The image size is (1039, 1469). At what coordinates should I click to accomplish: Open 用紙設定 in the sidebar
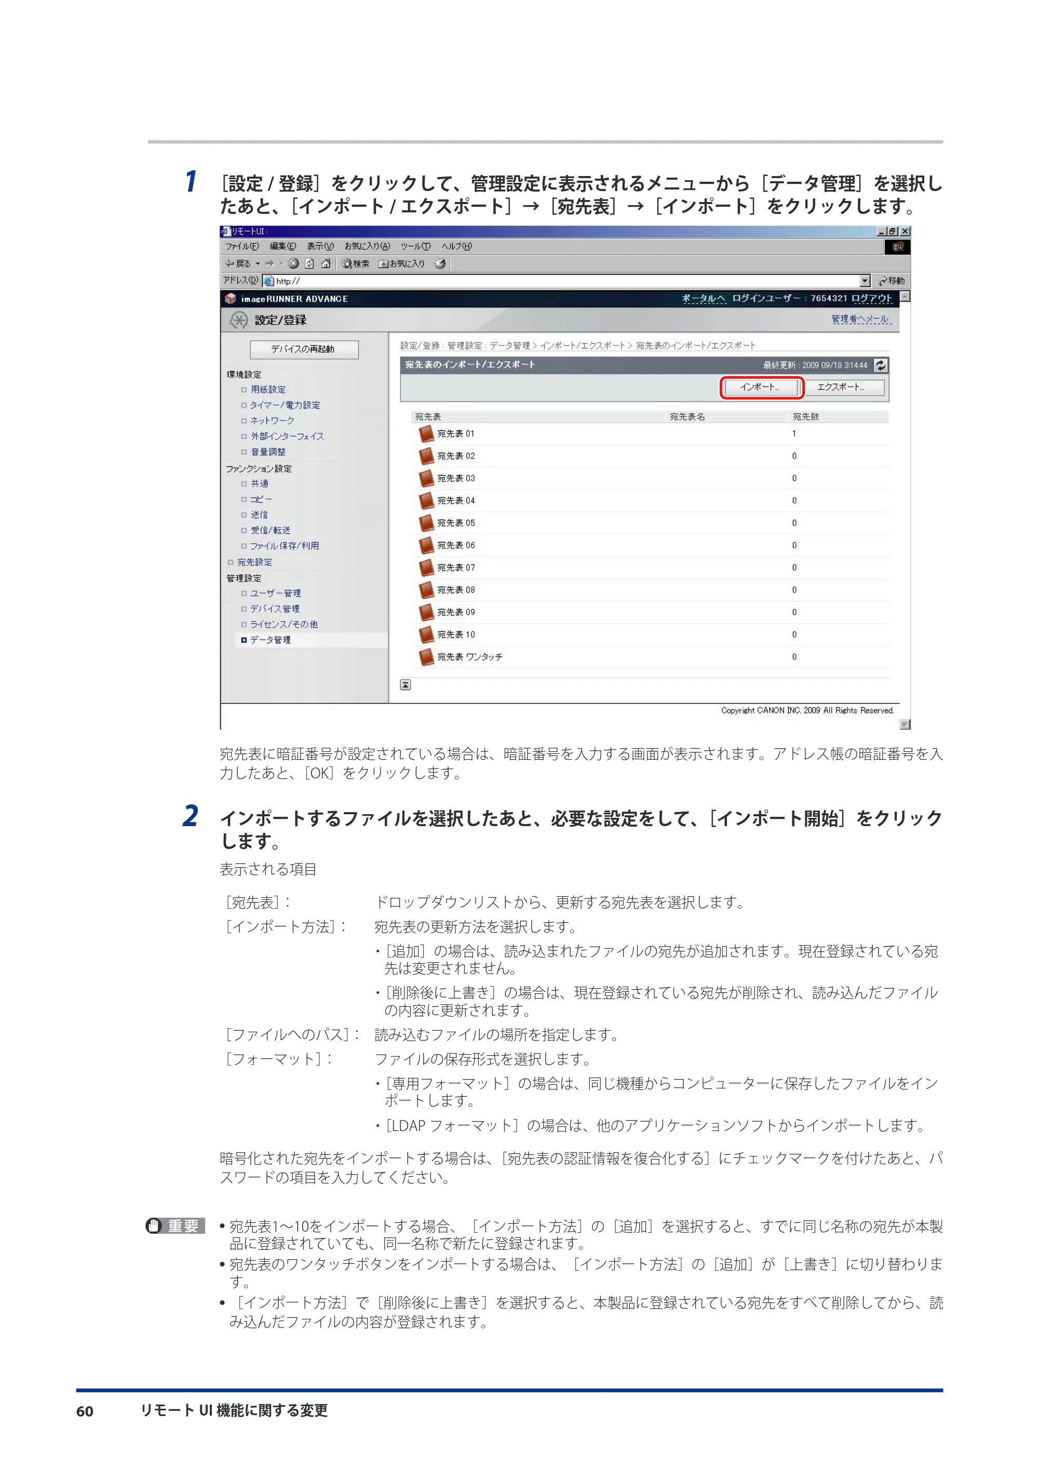coord(268,389)
